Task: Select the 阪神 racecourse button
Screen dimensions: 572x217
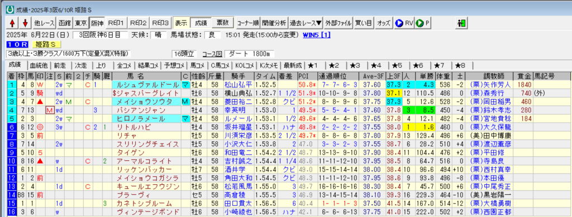Action: pyautogui.click(x=97, y=23)
